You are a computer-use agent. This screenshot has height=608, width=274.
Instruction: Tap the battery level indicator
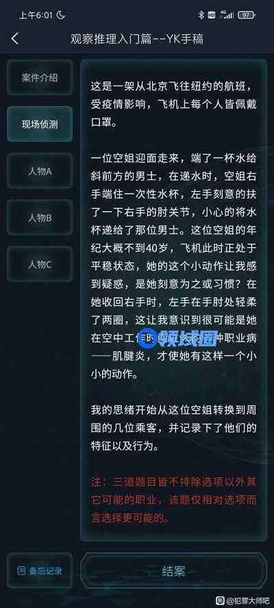click(x=247, y=15)
